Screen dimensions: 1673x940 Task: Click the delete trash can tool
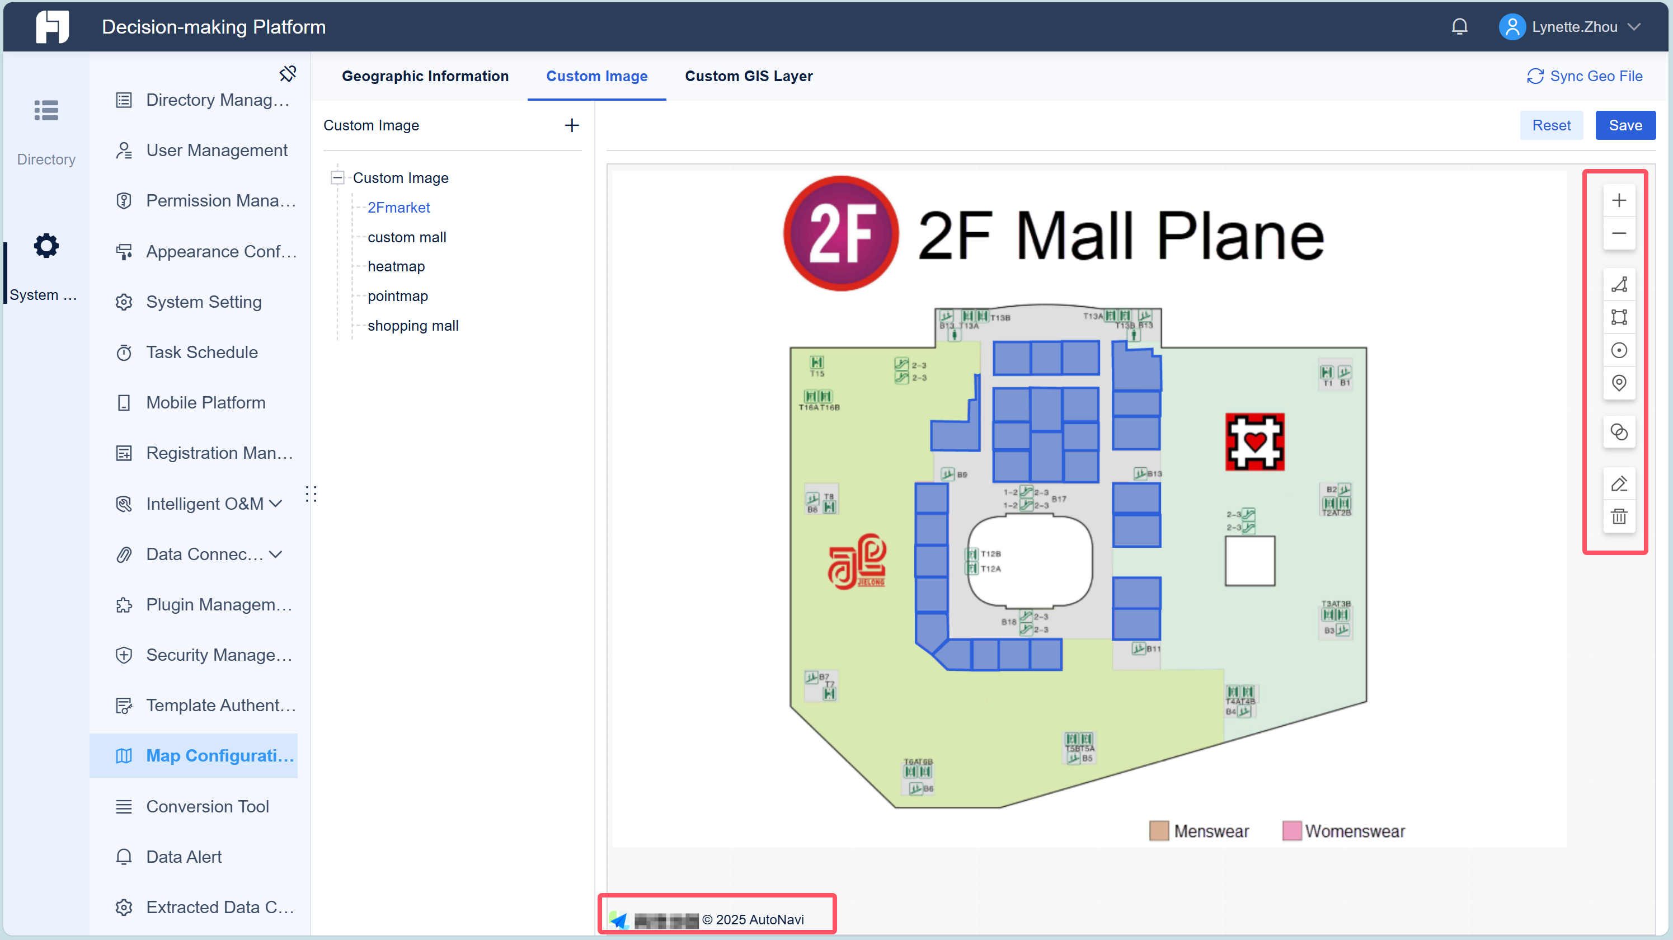tap(1618, 516)
